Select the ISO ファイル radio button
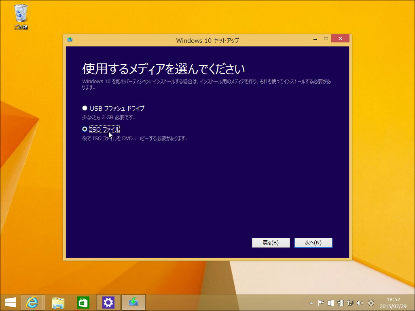Image resolution: width=415 pixels, height=311 pixels. pos(85,129)
